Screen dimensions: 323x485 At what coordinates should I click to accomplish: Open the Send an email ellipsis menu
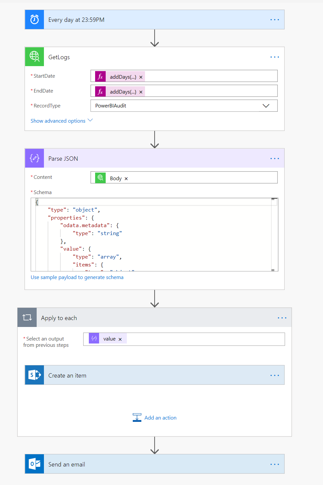[x=274, y=465]
